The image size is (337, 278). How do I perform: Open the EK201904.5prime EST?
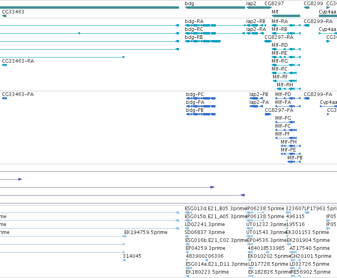[x=308, y=241]
